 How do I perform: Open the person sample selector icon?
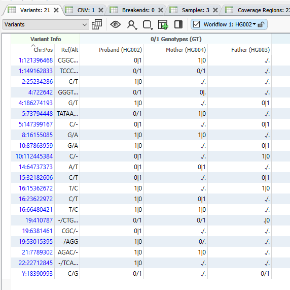[x=132, y=25]
